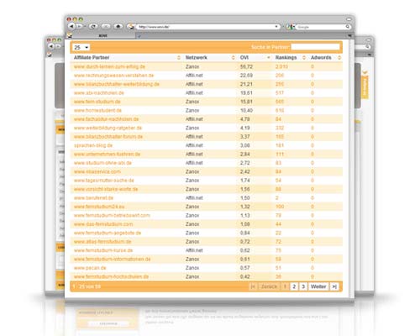This screenshot has width=420, height=336.
Task: Open a new tab beside the current tab
Action: click(x=139, y=36)
